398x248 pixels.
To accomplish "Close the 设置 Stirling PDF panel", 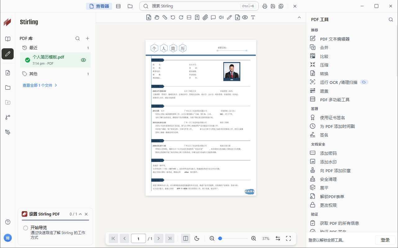I will [86, 214].
